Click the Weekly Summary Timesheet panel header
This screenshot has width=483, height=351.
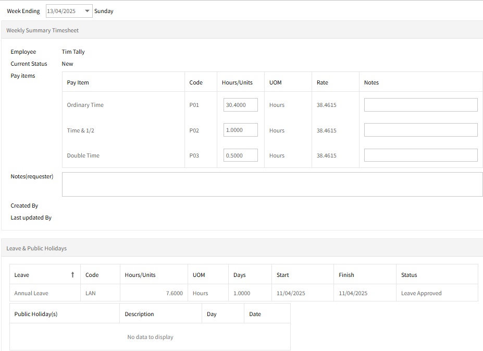click(242, 30)
